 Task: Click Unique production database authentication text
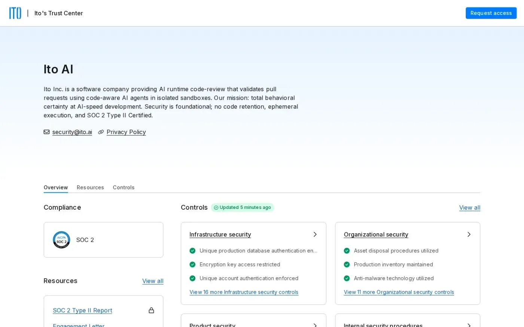click(258, 251)
